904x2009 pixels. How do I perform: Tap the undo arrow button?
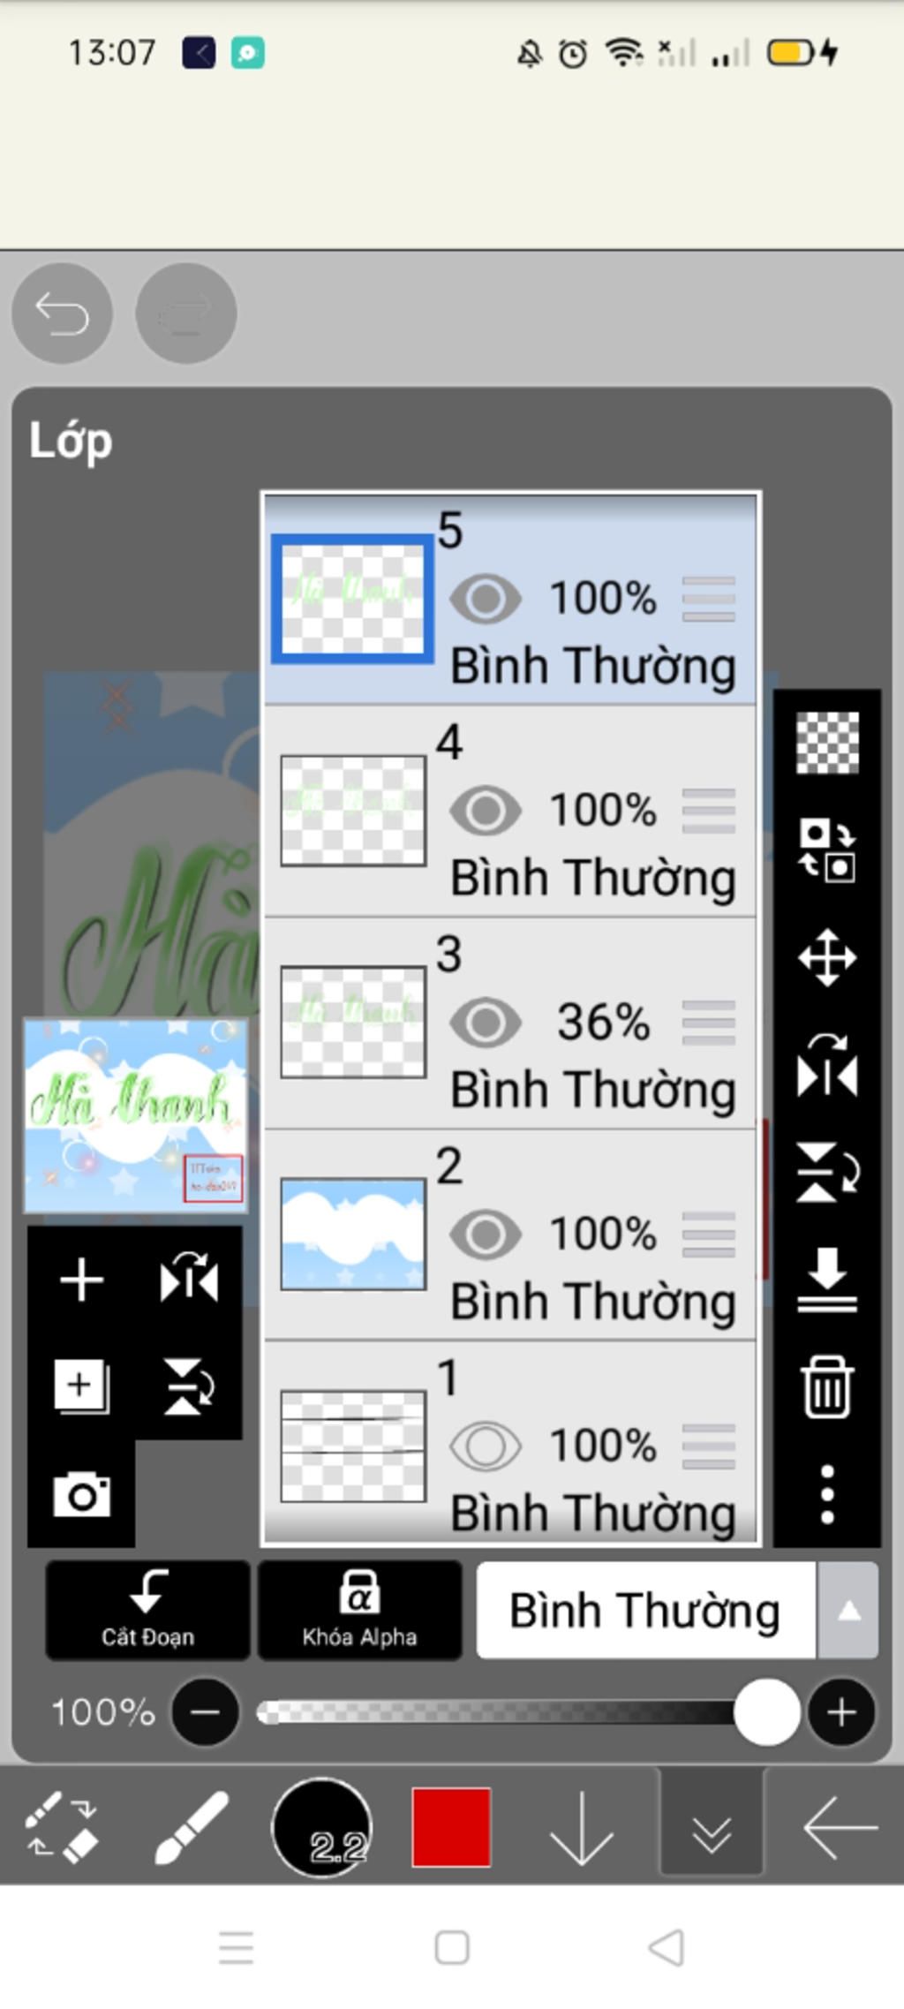click(x=62, y=313)
